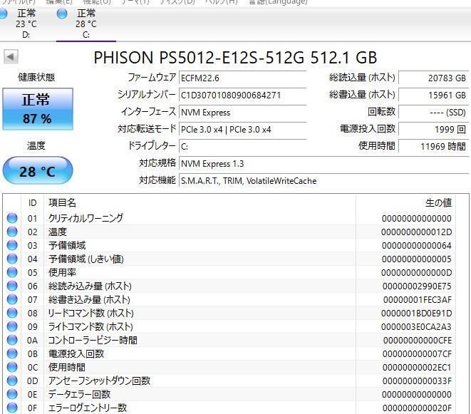
Task: Click status icon for ID 01 クリティカルワーニング
Action: pyautogui.click(x=12, y=218)
